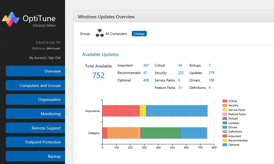View the 438 Optional updates
Viewport: 274px width, 164px height.
click(146, 80)
